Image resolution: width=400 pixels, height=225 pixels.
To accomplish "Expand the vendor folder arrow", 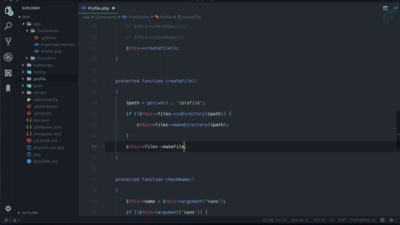I will (x=23, y=92).
